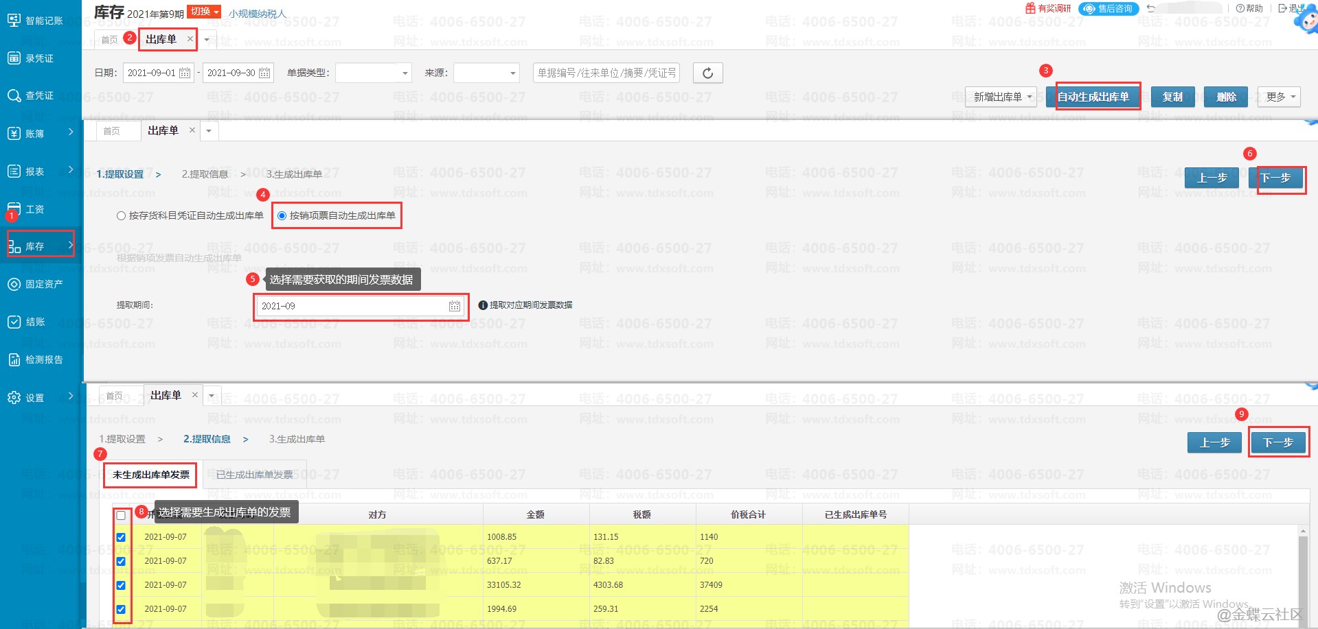Switch to the 已生成出库单发票 tab
1318x629 pixels.
tap(255, 475)
